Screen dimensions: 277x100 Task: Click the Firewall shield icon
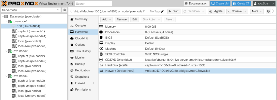pyautogui.click(x=72, y=83)
